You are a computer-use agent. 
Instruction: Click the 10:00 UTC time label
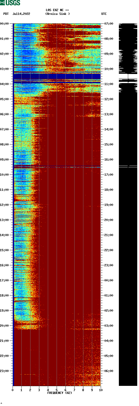[x=109, y=69]
